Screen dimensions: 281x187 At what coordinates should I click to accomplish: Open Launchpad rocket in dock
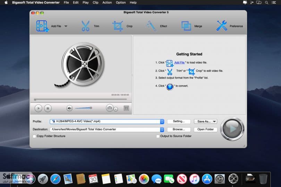point(43,179)
